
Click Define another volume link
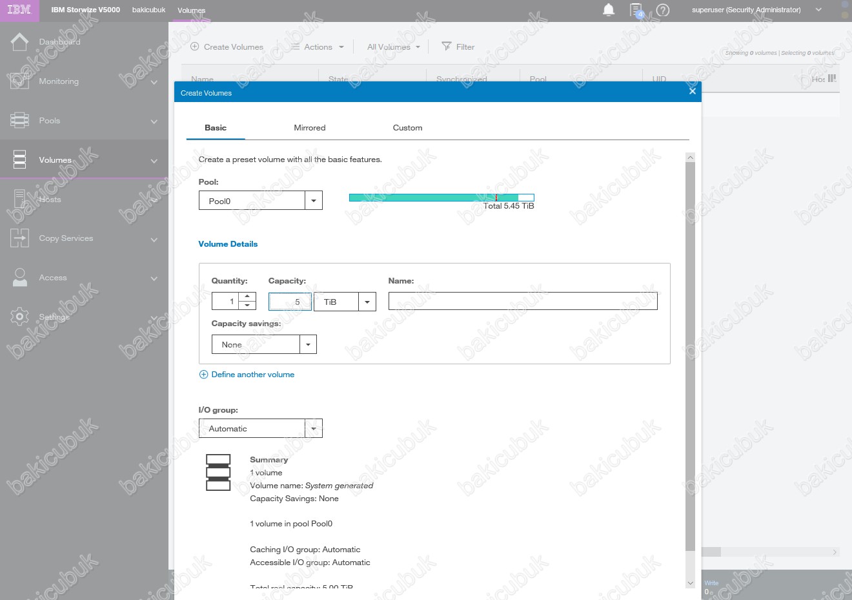click(x=252, y=375)
